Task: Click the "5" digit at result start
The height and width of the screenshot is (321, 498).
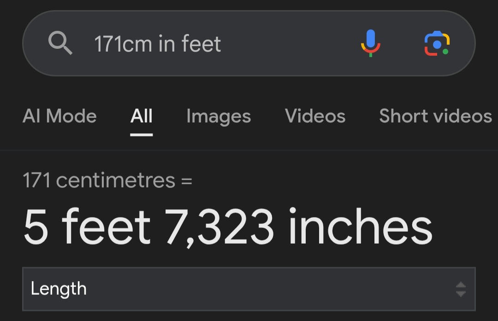Action: (36, 227)
